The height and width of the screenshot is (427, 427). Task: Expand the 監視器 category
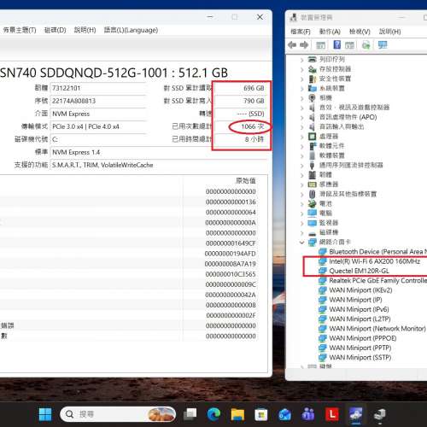coord(302,223)
